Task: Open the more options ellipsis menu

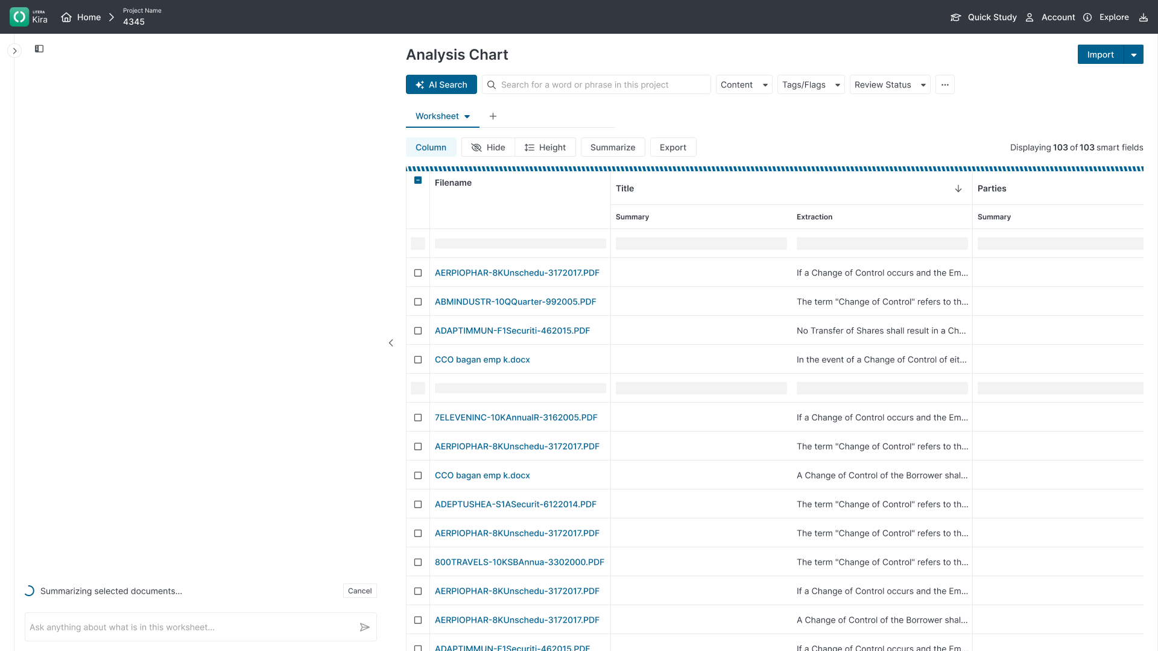Action: click(945, 84)
